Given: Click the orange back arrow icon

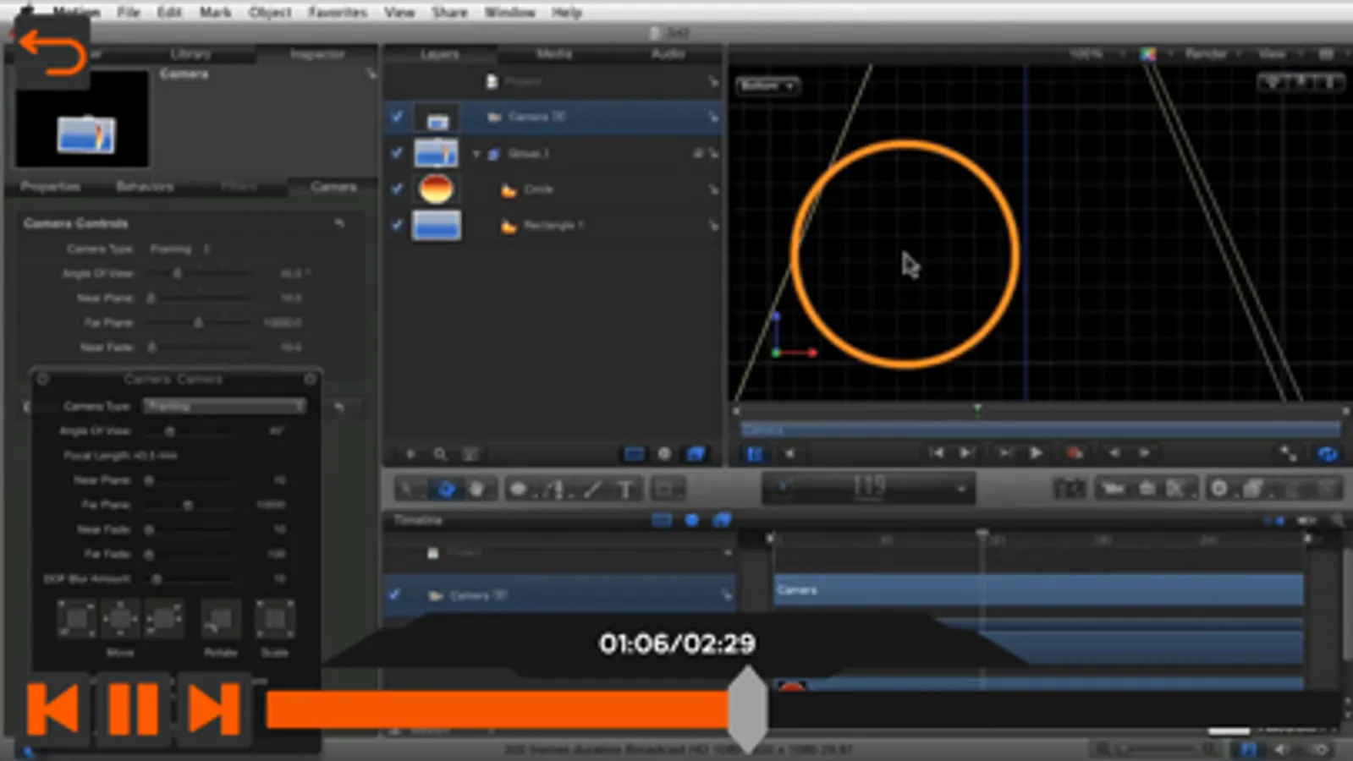Looking at the screenshot, I should tap(52, 52).
